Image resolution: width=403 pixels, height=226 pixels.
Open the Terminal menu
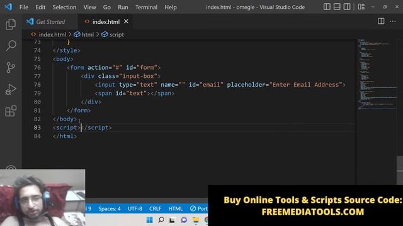(x=146, y=7)
